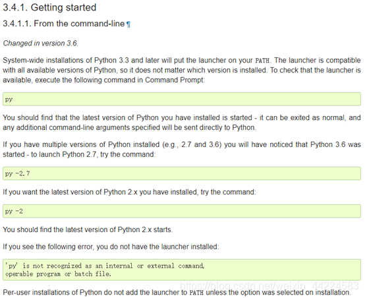
Task: Click the monospace PATH word in last paragraph
Action: (x=197, y=293)
